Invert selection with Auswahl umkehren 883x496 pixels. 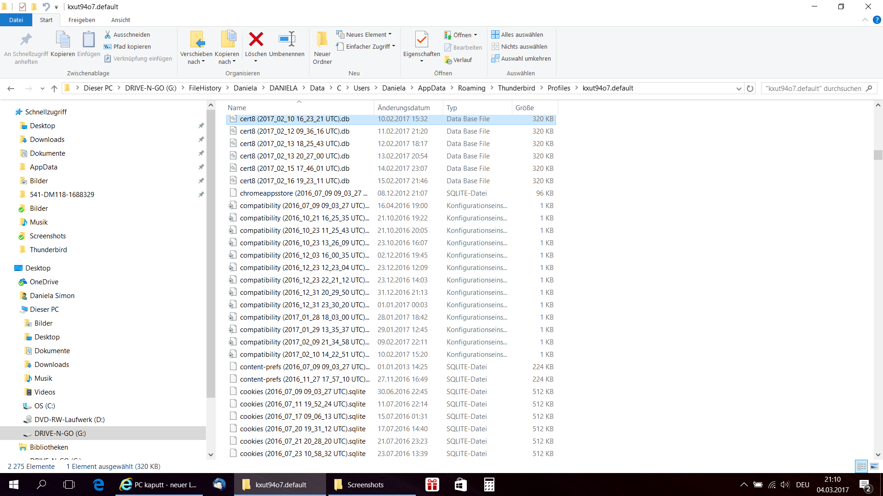tap(521, 58)
